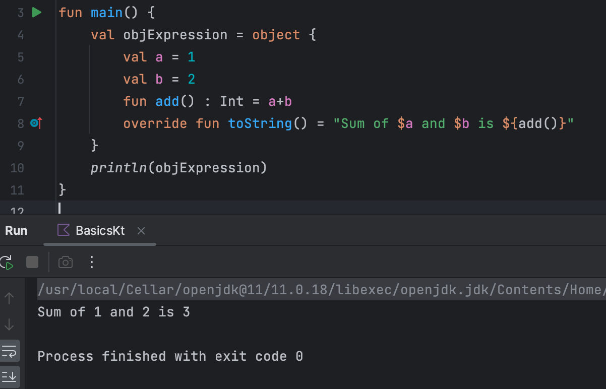
Task: Click the thread dump camera icon
Action: [x=66, y=262]
